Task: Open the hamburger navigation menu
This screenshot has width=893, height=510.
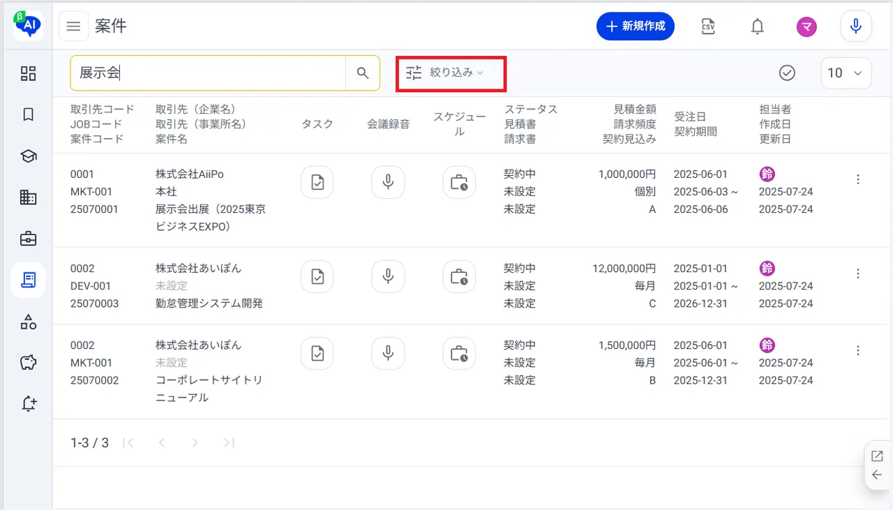Action: pos(73,27)
